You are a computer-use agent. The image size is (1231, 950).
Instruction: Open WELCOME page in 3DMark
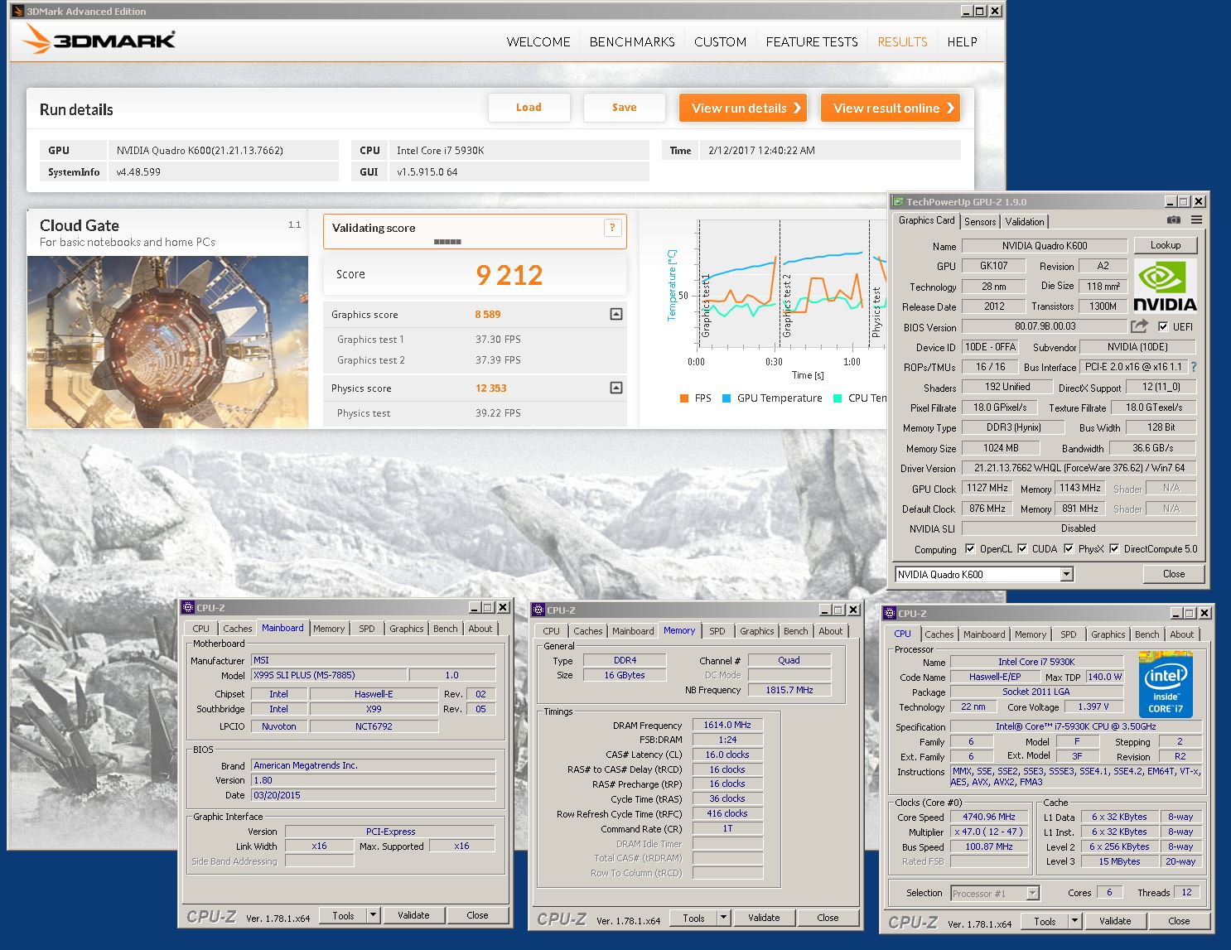coord(538,41)
